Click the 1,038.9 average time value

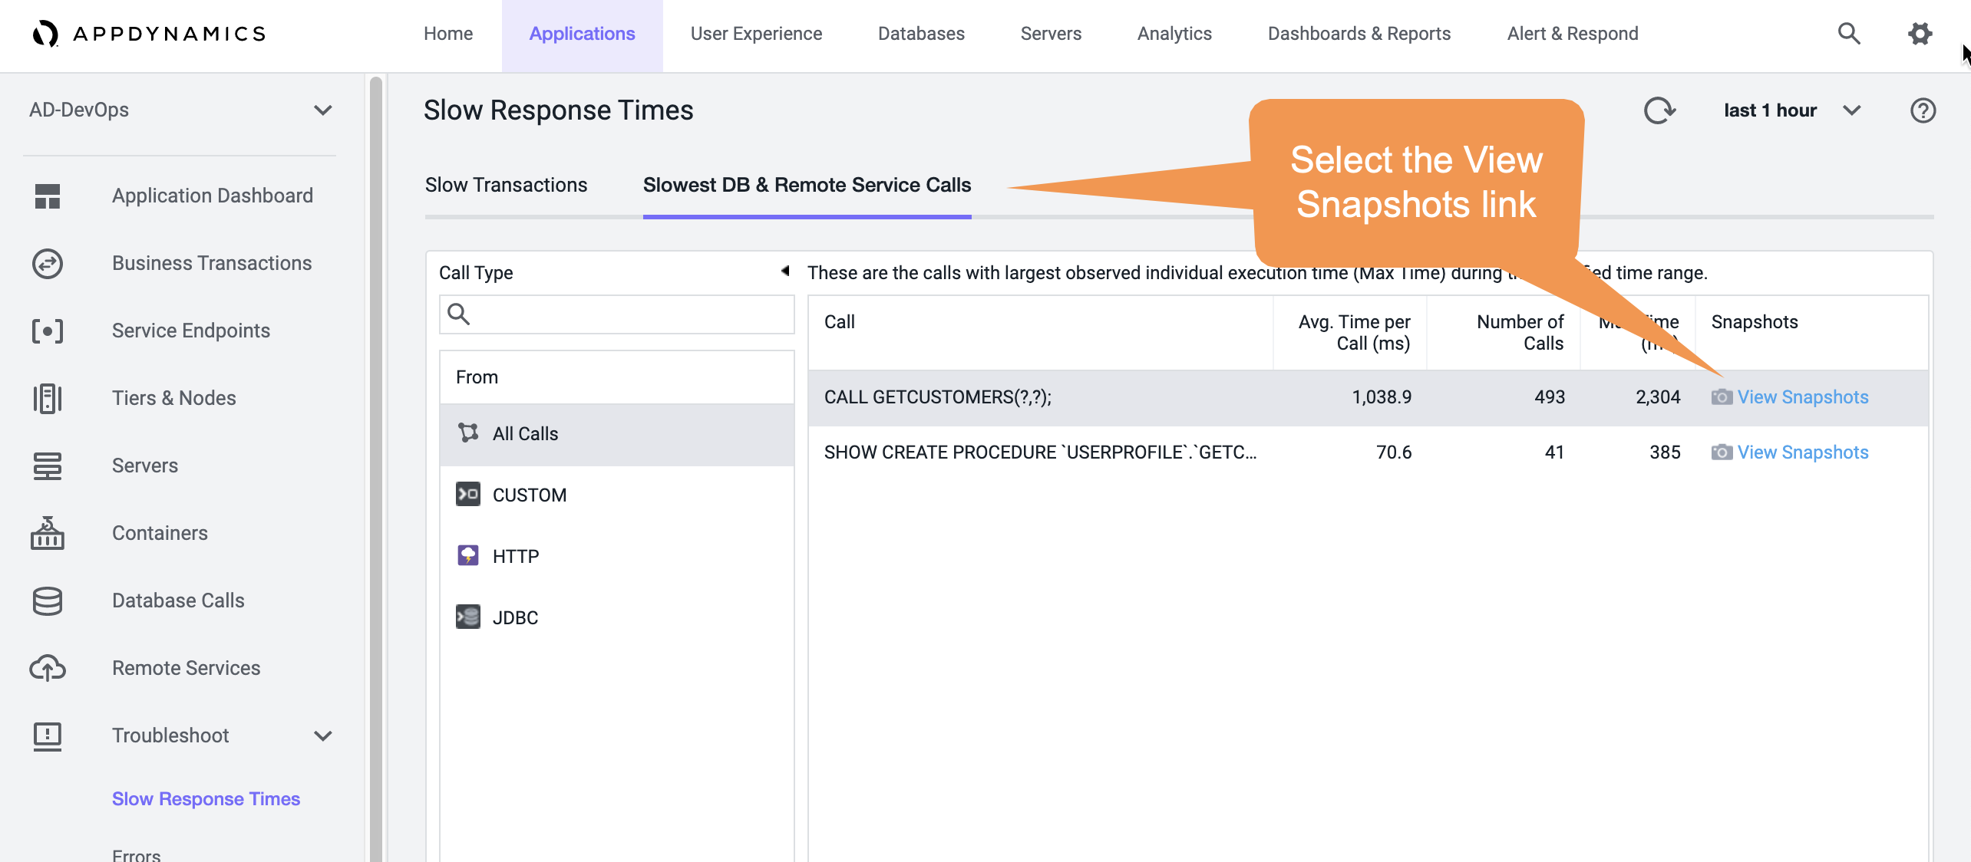1382,397
